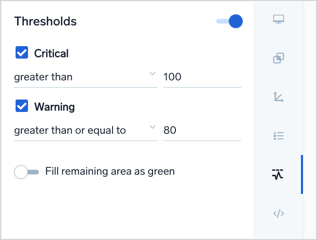317x240 pixels.
Task: Click the chevron arrow beside "greater than"
Action: 152,75
